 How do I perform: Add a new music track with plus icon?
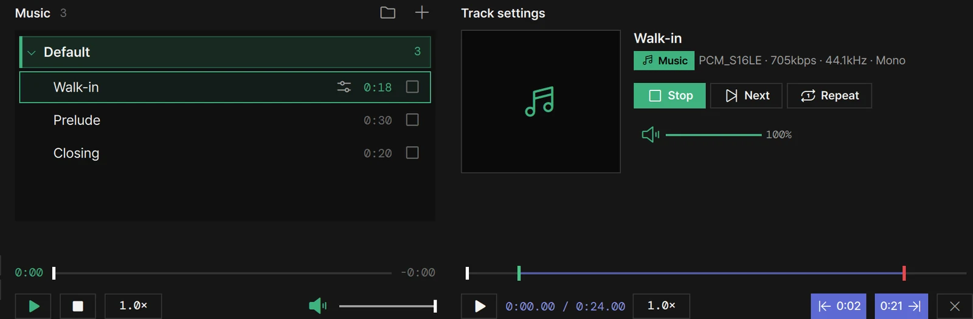tap(421, 13)
